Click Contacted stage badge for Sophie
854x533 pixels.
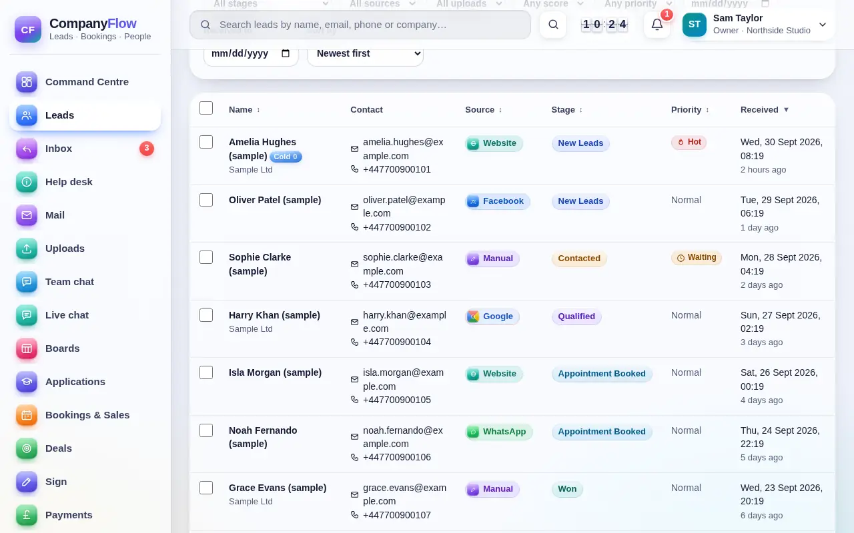579,259
